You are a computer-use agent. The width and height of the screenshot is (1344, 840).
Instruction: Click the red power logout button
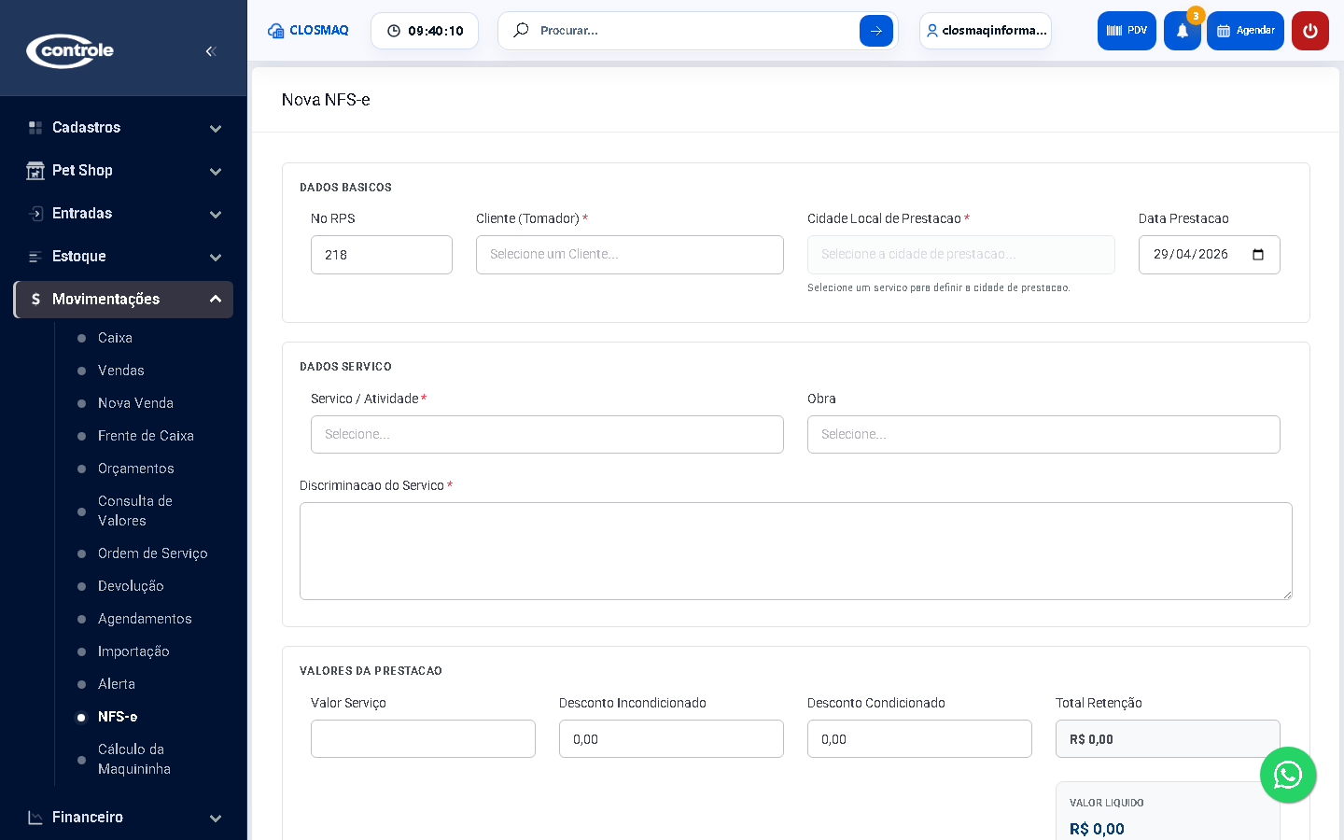pos(1310,31)
